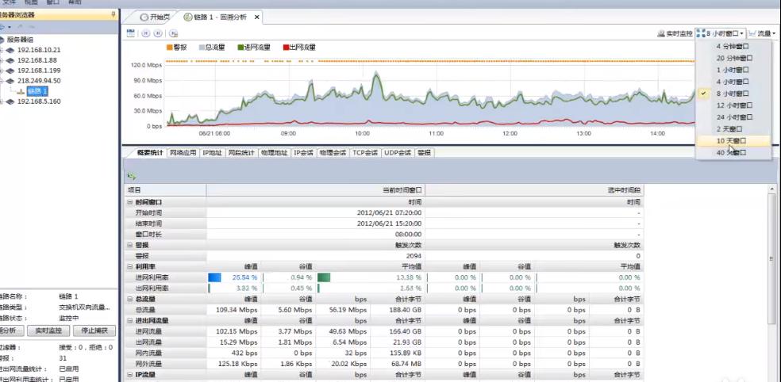Click the 实时监控 button in left panel
The height and width of the screenshot is (382, 781).
click(x=51, y=330)
